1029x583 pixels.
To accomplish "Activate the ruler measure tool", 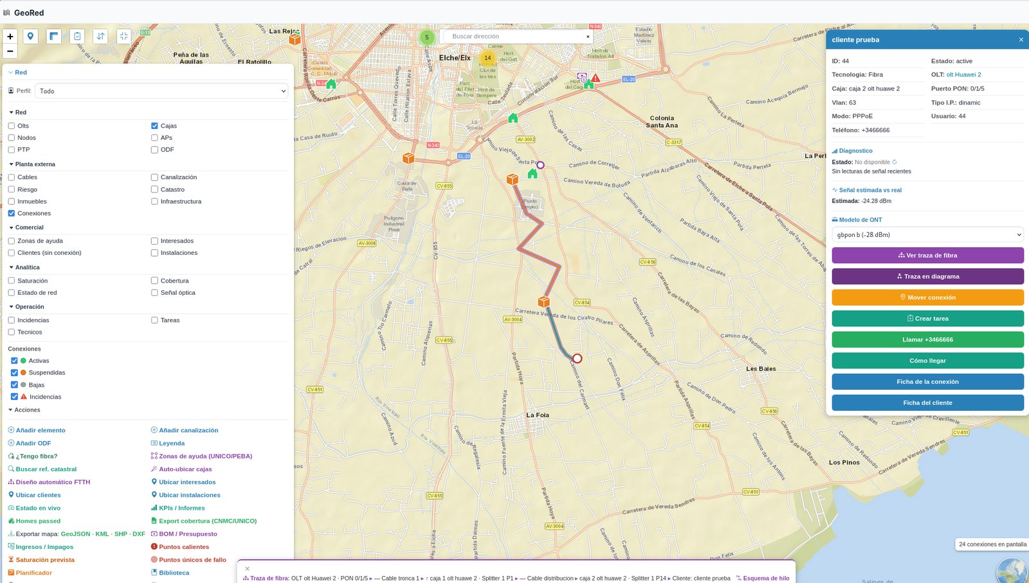I will pos(54,37).
